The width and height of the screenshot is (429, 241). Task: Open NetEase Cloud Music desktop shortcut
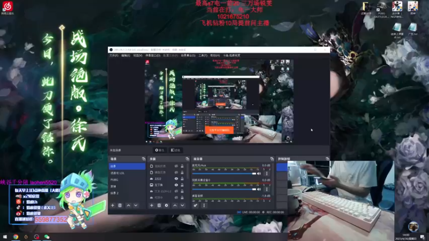[x=8, y=7]
